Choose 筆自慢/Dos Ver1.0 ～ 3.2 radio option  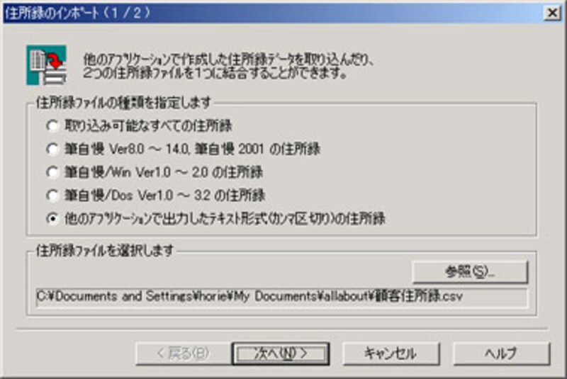pos(52,196)
